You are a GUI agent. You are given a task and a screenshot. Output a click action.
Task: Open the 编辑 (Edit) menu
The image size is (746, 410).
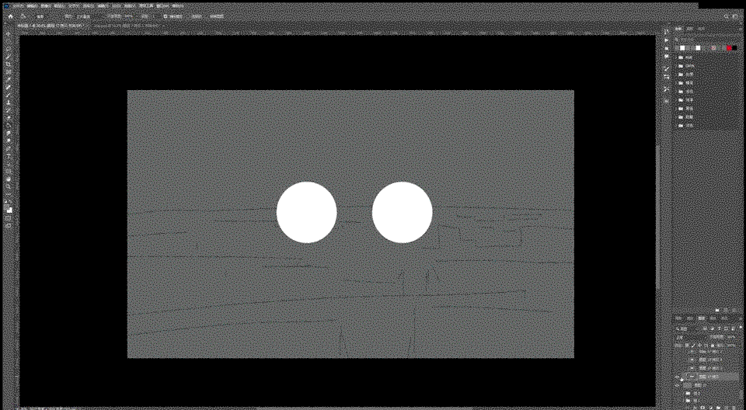tap(33, 6)
